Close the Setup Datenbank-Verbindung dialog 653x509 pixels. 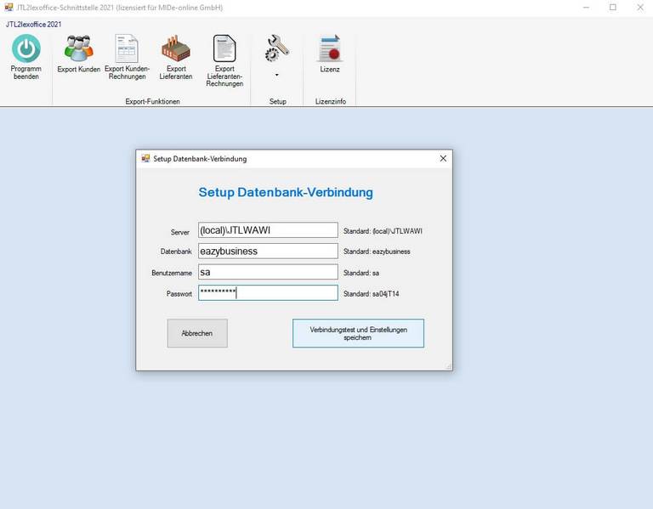coord(442,159)
